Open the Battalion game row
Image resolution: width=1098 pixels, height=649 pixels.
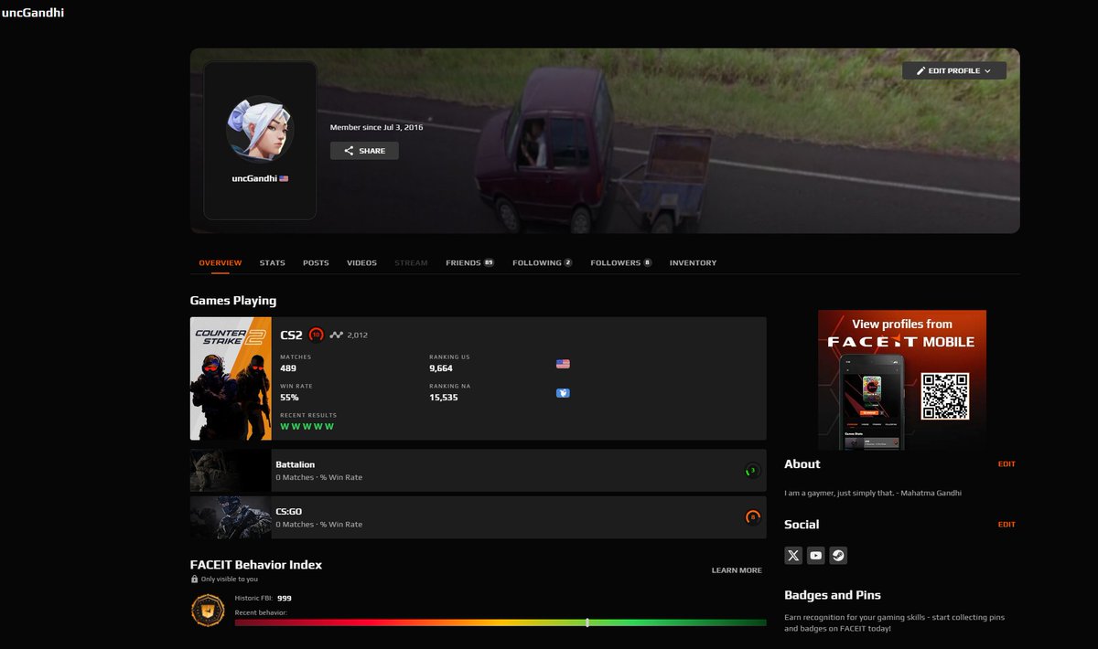click(479, 471)
